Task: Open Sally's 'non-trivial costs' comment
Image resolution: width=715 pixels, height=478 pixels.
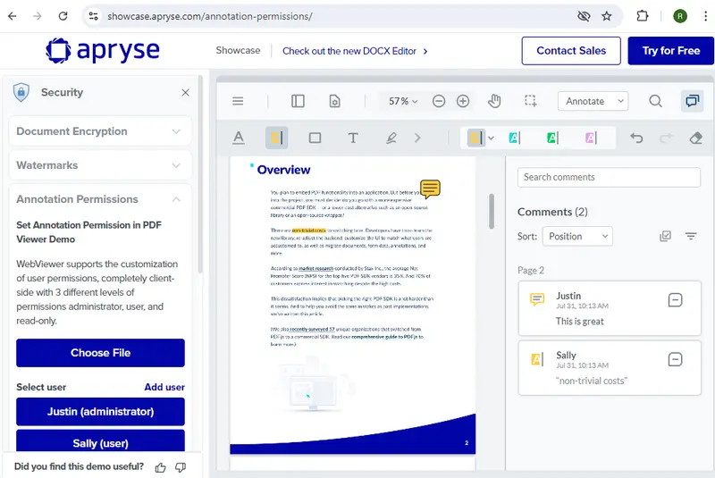Action: tap(610, 368)
